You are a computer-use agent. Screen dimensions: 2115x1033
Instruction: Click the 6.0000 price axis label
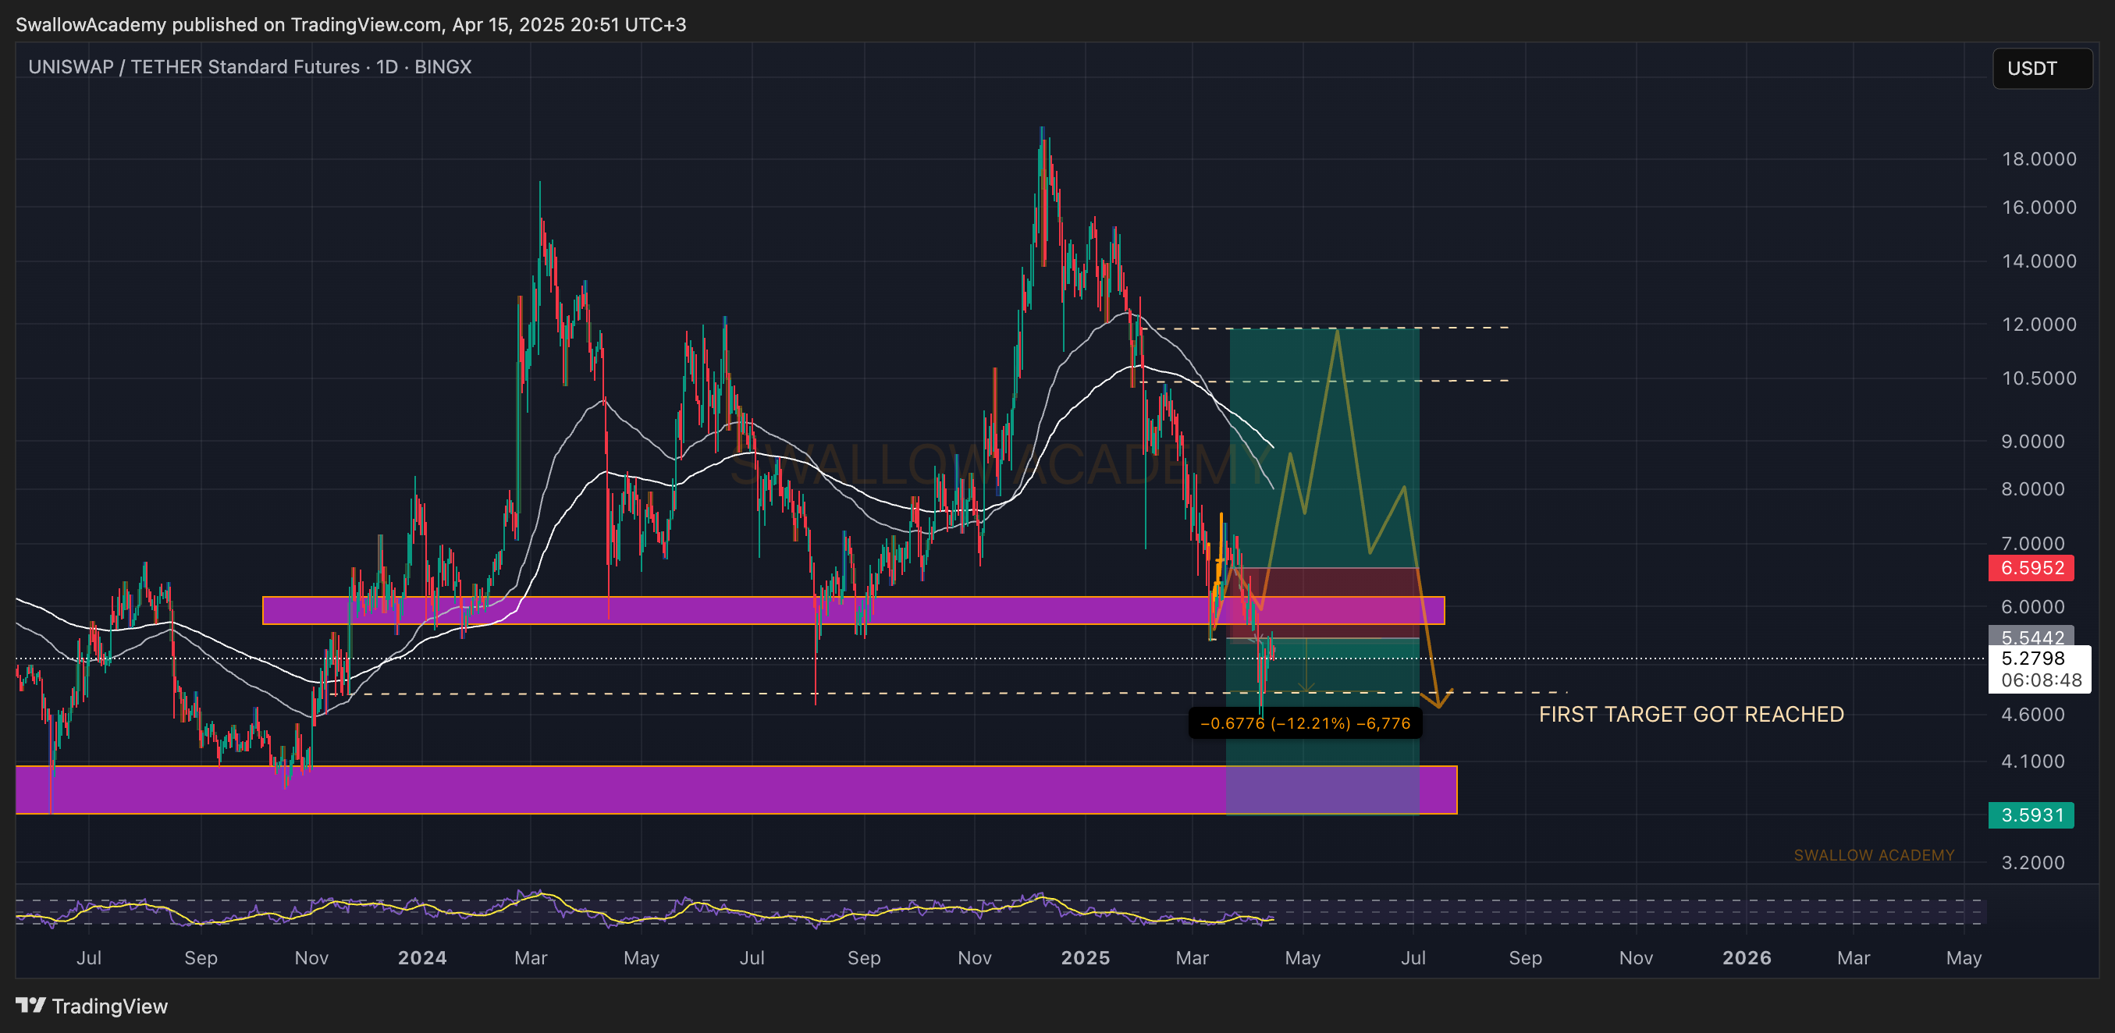click(x=2033, y=606)
